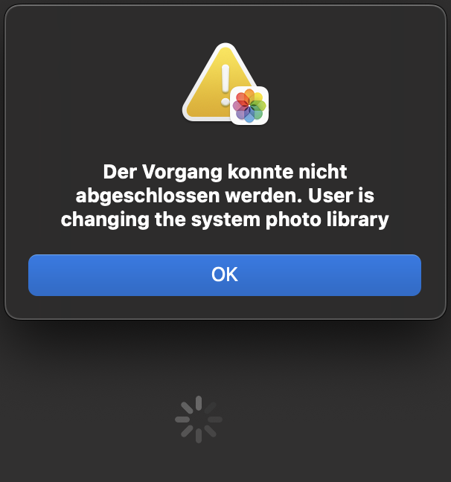Click the exclamation mark inside the warning triangle
Image resolution: width=451 pixels, height=482 pixels.
click(225, 85)
